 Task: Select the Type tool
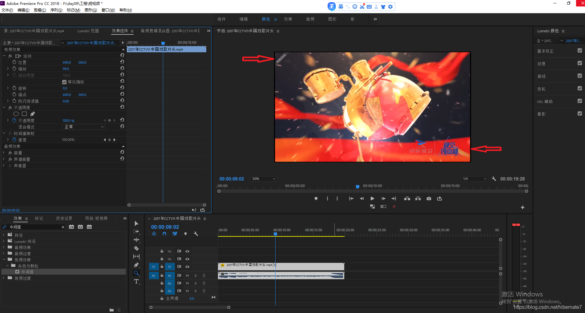(136, 281)
